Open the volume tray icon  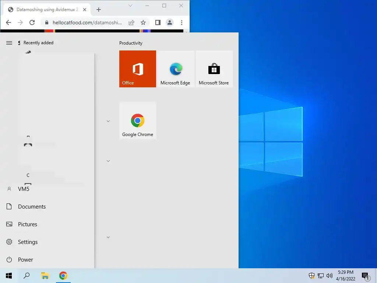click(x=330, y=276)
